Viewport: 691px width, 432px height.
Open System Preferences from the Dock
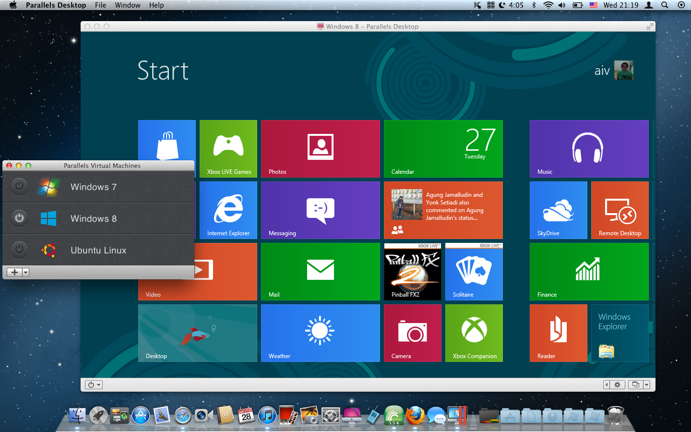[x=331, y=415]
